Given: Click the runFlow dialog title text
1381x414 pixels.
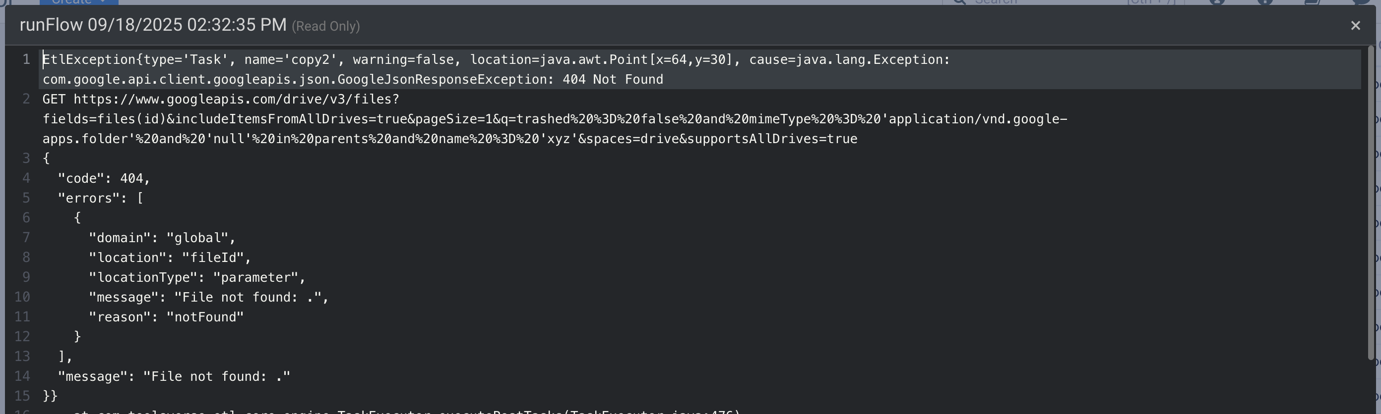Looking at the screenshot, I should [x=153, y=25].
